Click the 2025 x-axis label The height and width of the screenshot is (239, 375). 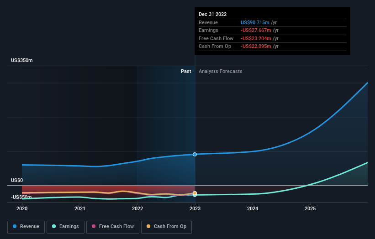pyautogui.click(x=310, y=209)
